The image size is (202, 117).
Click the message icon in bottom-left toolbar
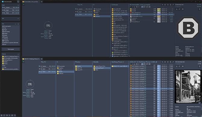pyautogui.click(x=15, y=115)
